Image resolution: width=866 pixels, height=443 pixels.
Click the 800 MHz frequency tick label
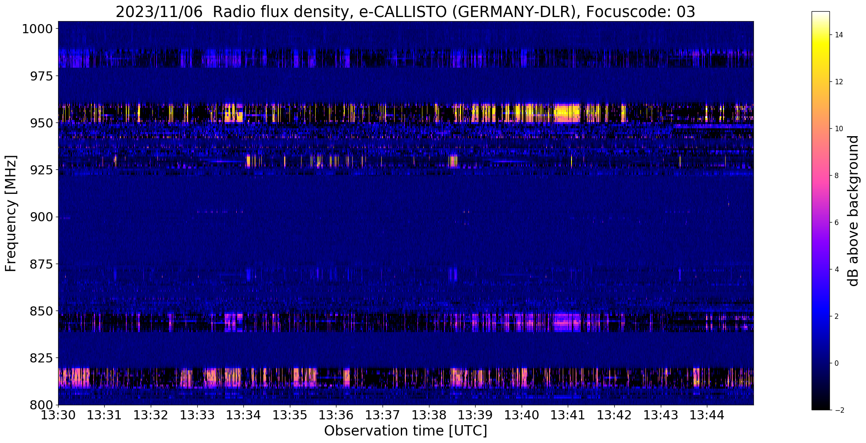[x=41, y=405]
